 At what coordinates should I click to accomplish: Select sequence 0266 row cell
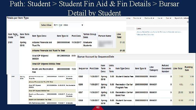[81, 84]
